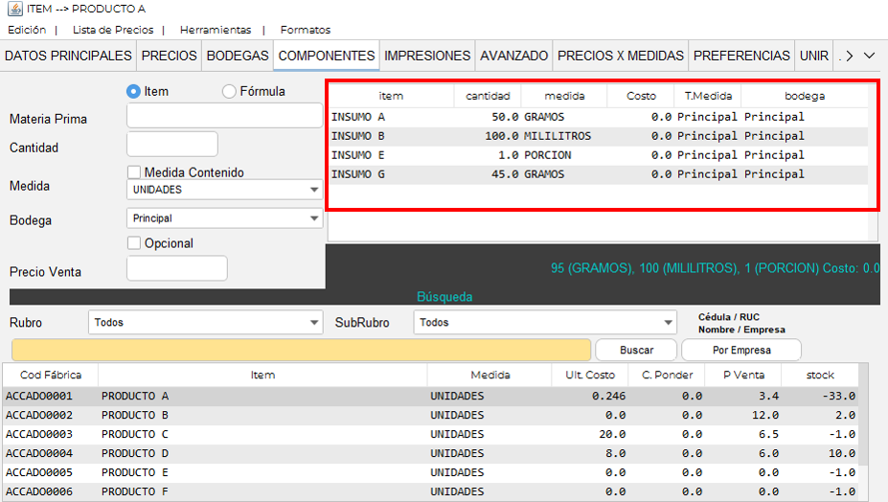Screen dimensions: 888x502
Task: Click the Materia Prima input field
Action: [x=225, y=116]
